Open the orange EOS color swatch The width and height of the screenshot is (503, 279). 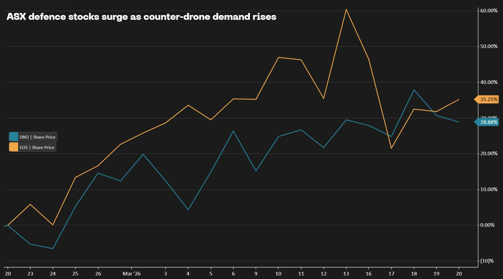pos(13,147)
